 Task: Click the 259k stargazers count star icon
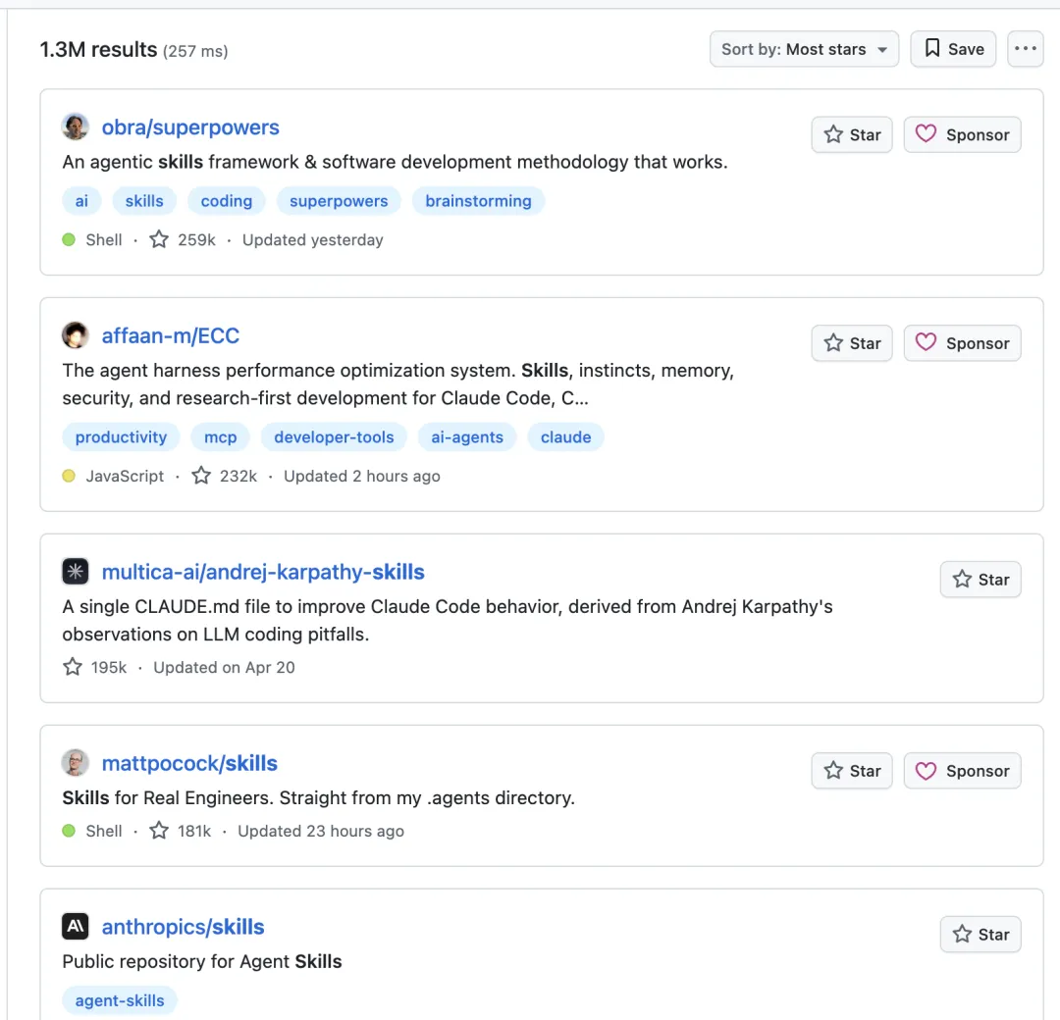159,239
